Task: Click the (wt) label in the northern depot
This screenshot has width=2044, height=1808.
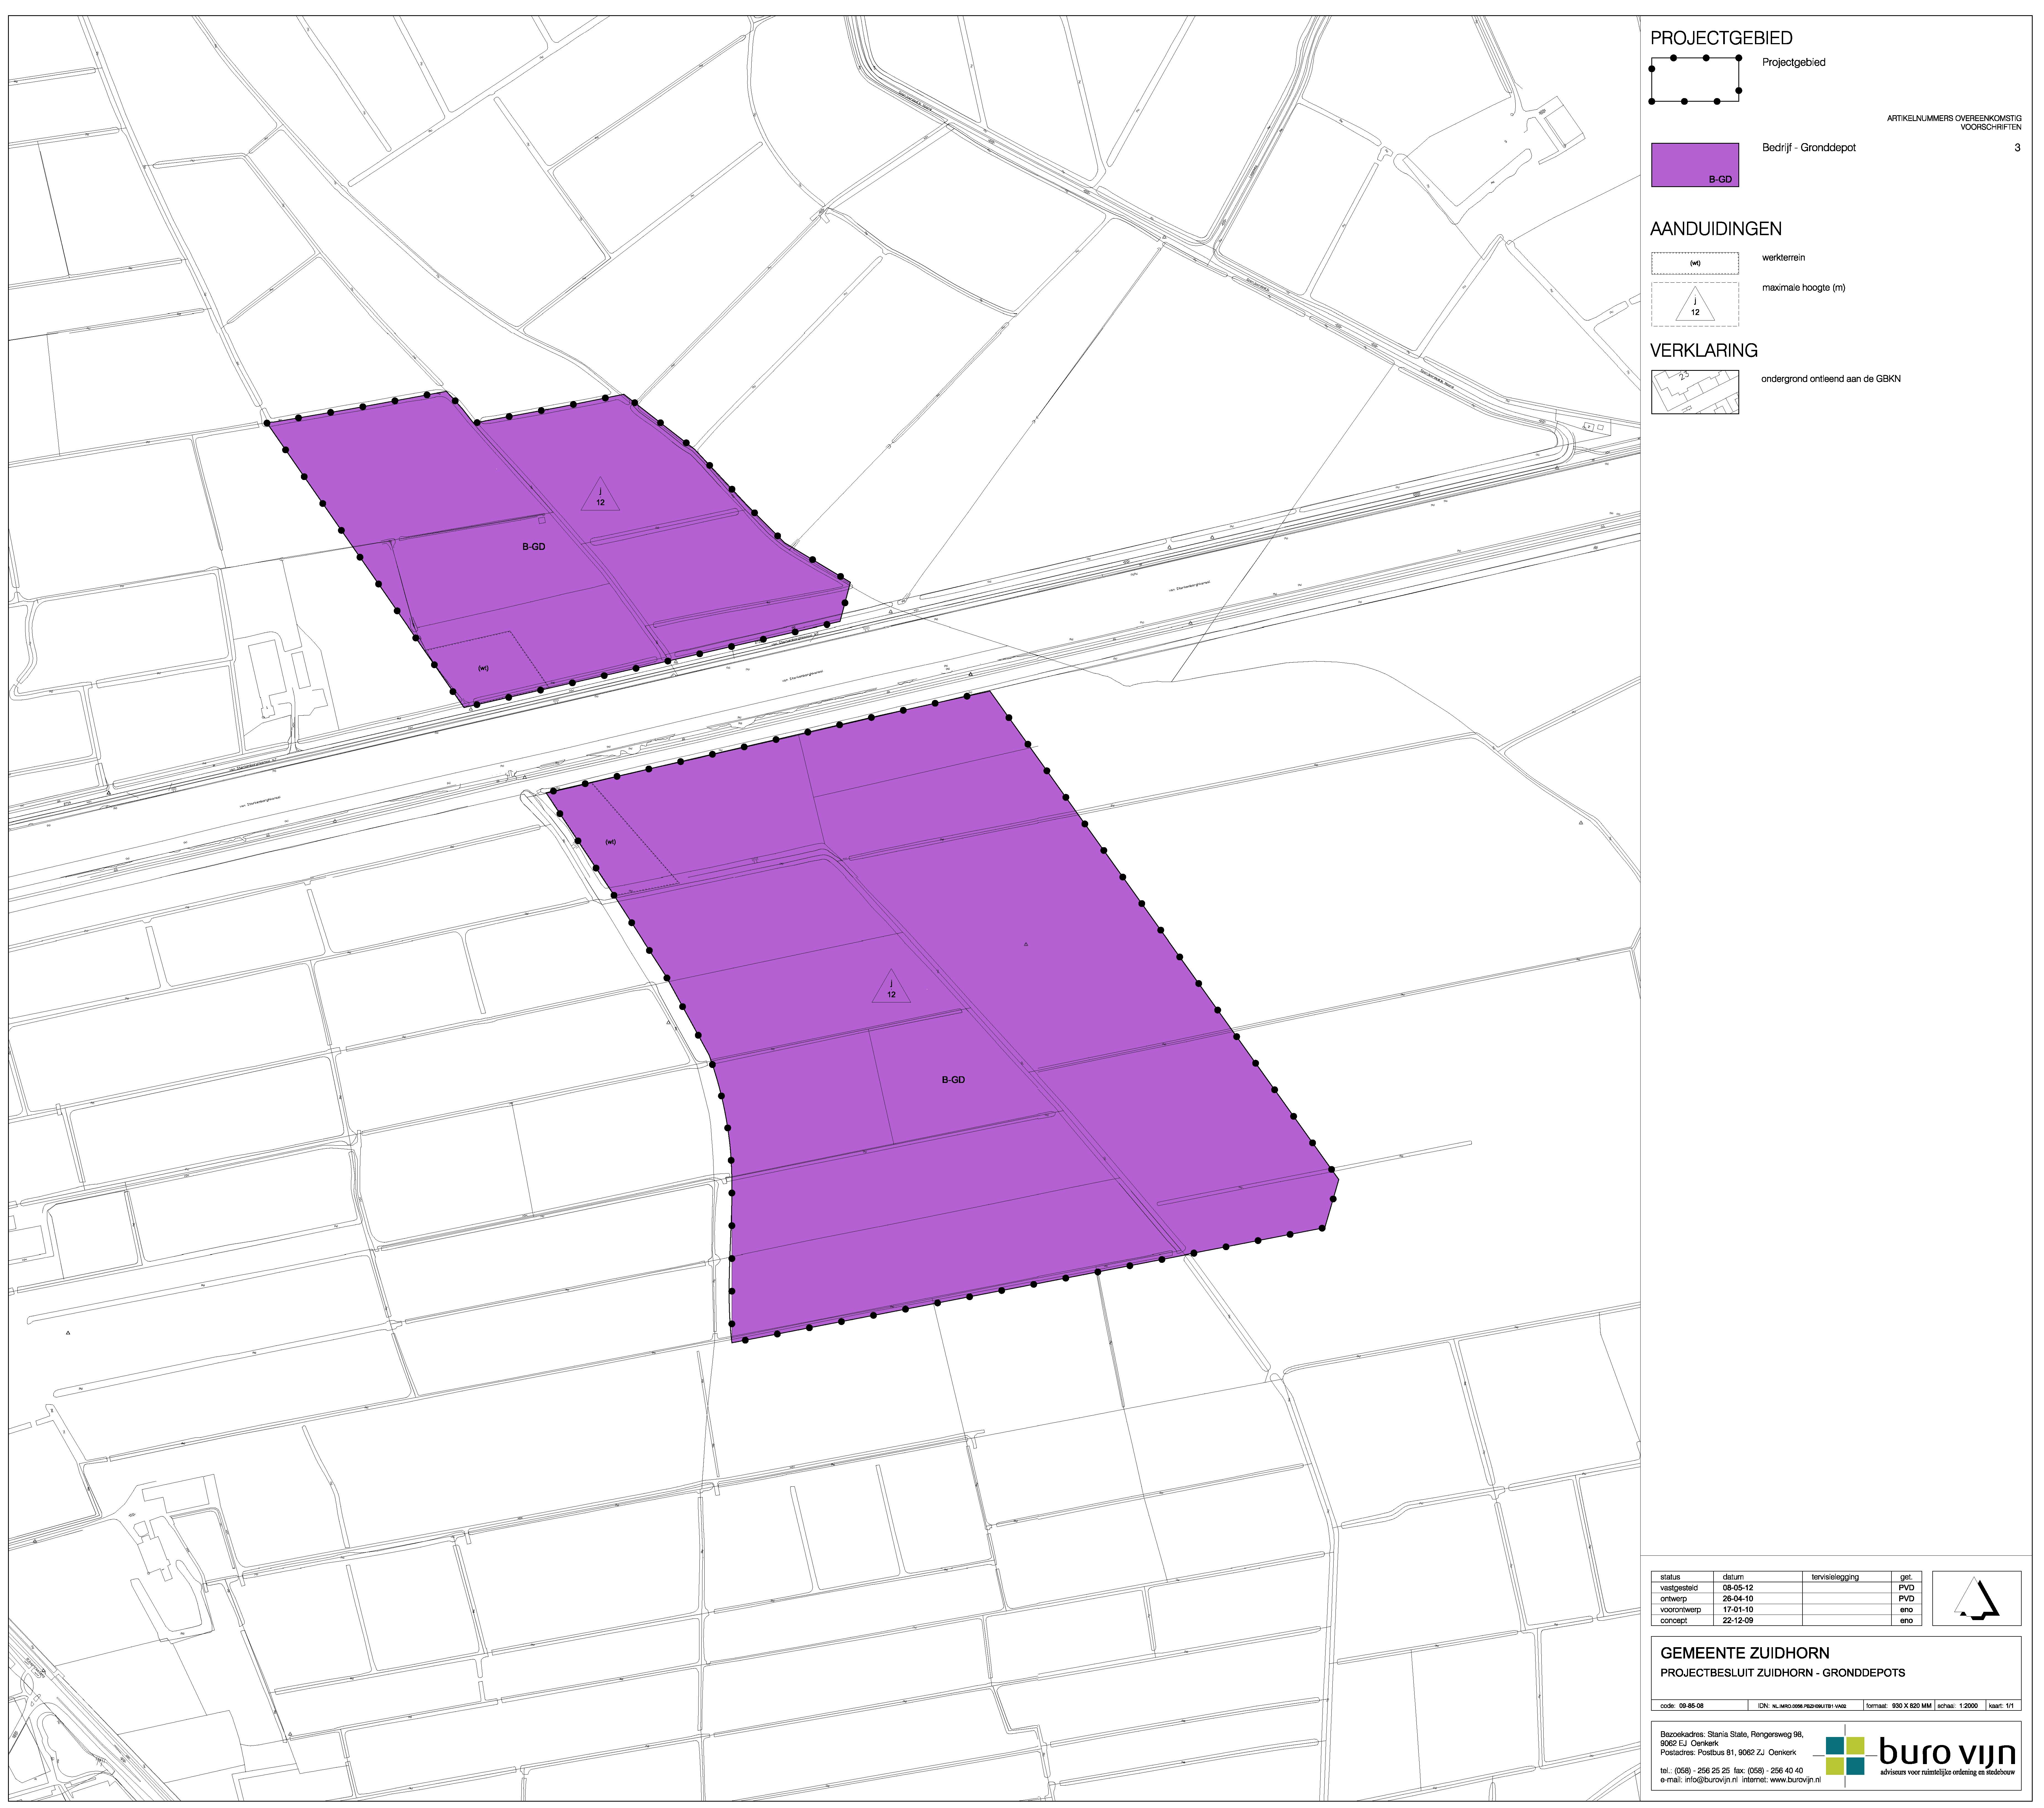Action: (x=483, y=668)
